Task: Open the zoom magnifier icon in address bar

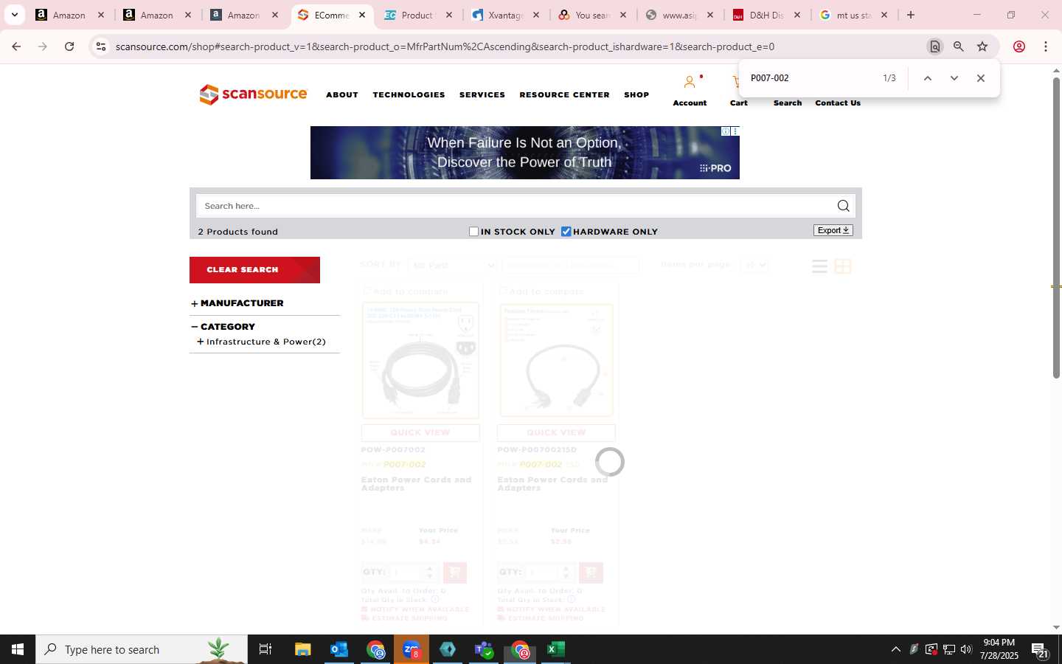Action: coord(958,46)
